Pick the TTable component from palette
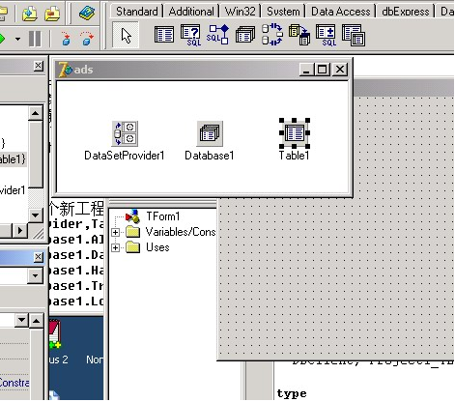 click(164, 35)
